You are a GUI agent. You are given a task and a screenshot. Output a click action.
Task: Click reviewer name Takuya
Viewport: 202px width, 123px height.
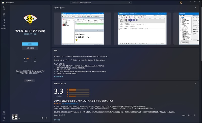[56, 115]
